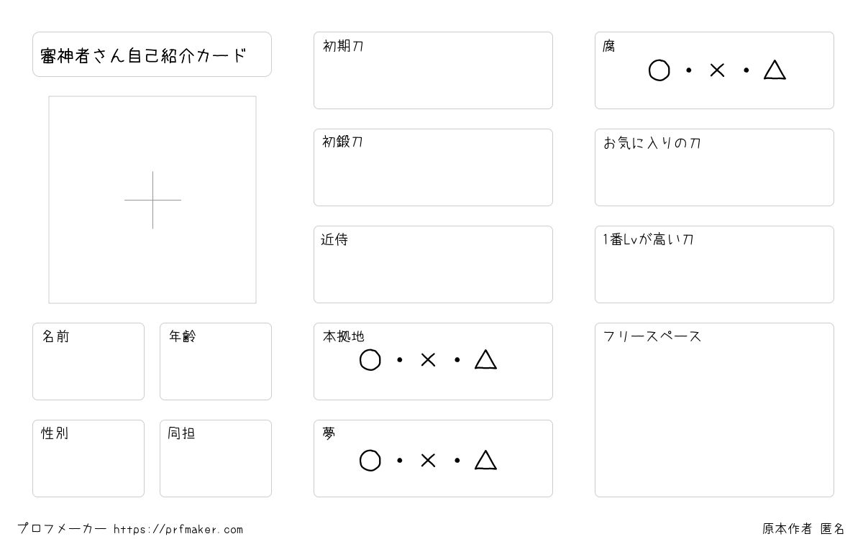
Task: Open the prfmaker.com link at bottom
Action: [178, 530]
